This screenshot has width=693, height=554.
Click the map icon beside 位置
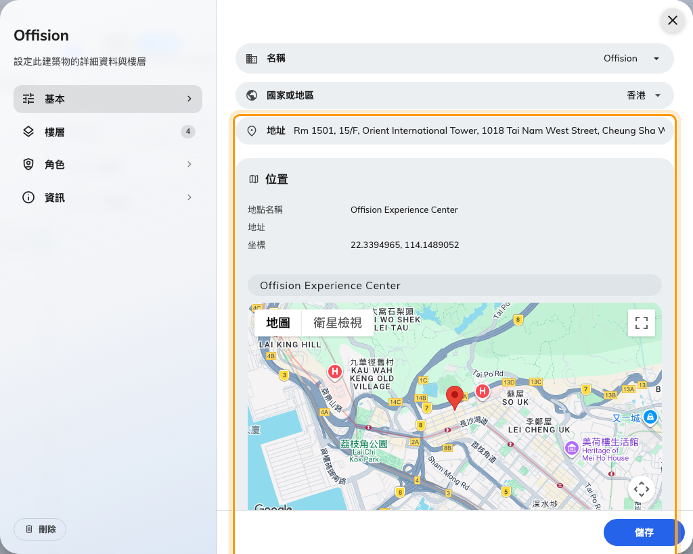point(254,179)
